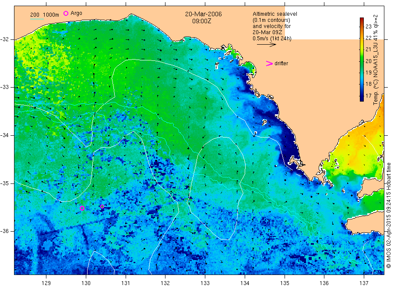
Task: Click the "20-Mar-2006" date label
Action: 204,14
